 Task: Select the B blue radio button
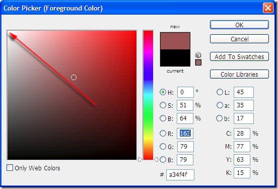[x=163, y=160]
